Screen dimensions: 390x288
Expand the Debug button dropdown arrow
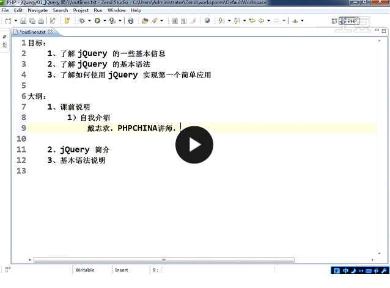coord(89,21)
